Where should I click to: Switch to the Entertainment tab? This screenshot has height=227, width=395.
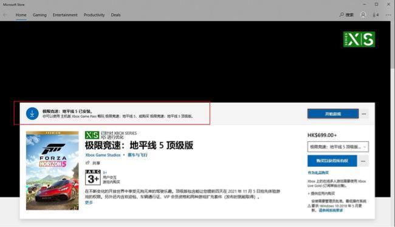65,15
